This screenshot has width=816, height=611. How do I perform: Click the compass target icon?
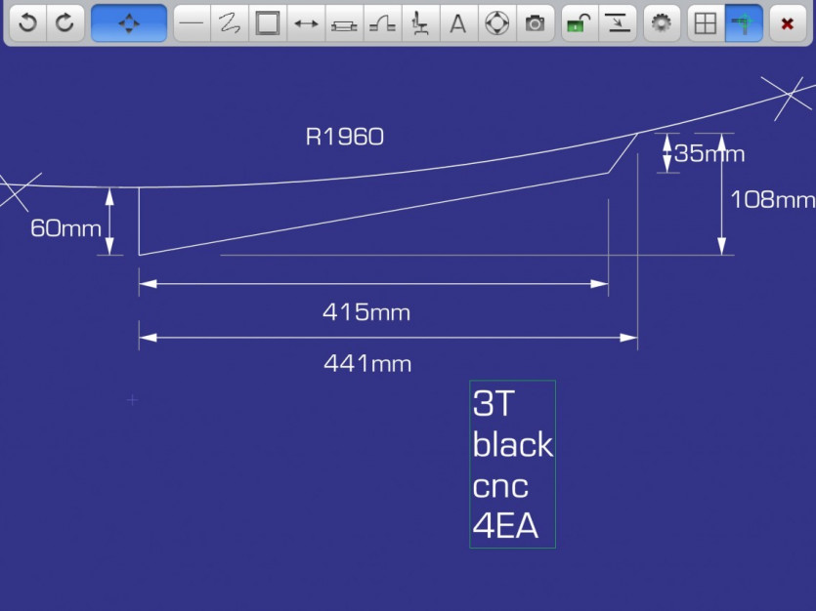click(x=497, y=22)
